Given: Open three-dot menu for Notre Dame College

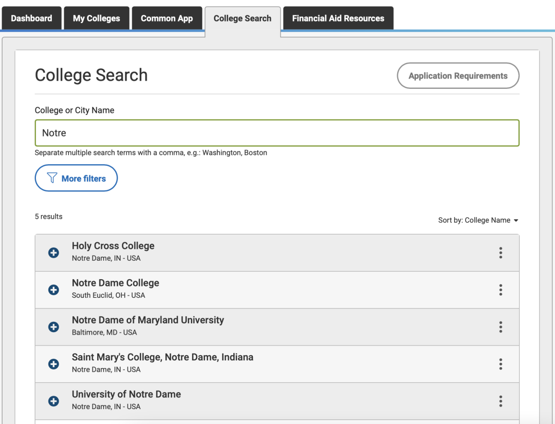Looking at the screenshot, I should tap(500, 290).
